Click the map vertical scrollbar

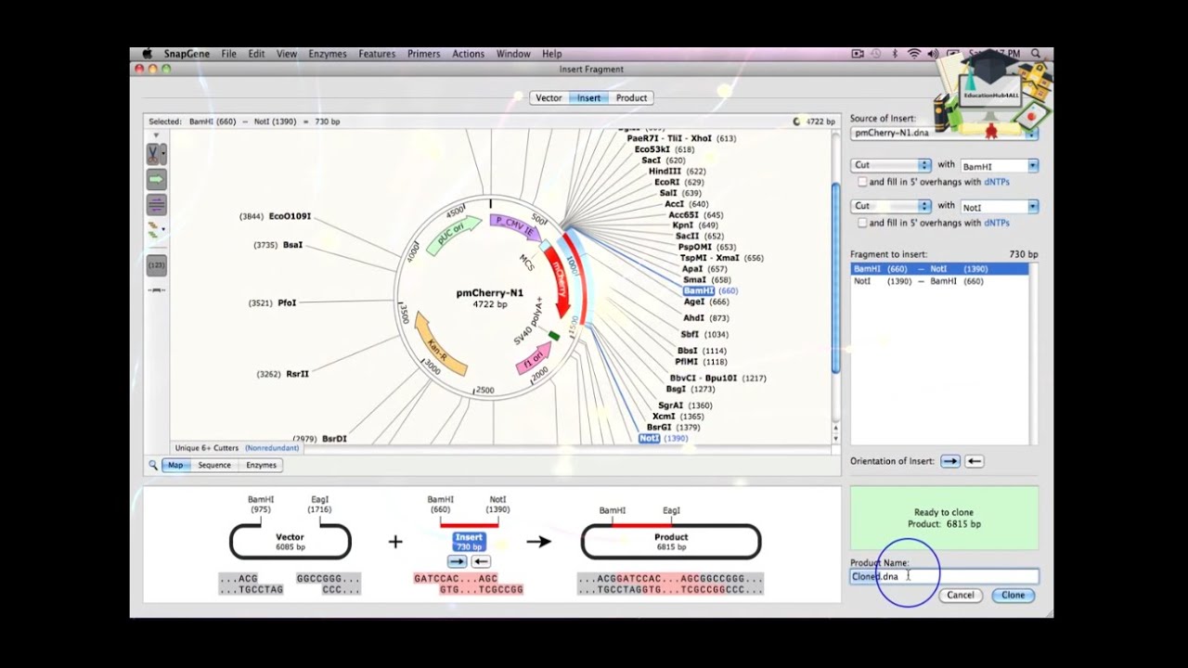(x=835, y=278)
